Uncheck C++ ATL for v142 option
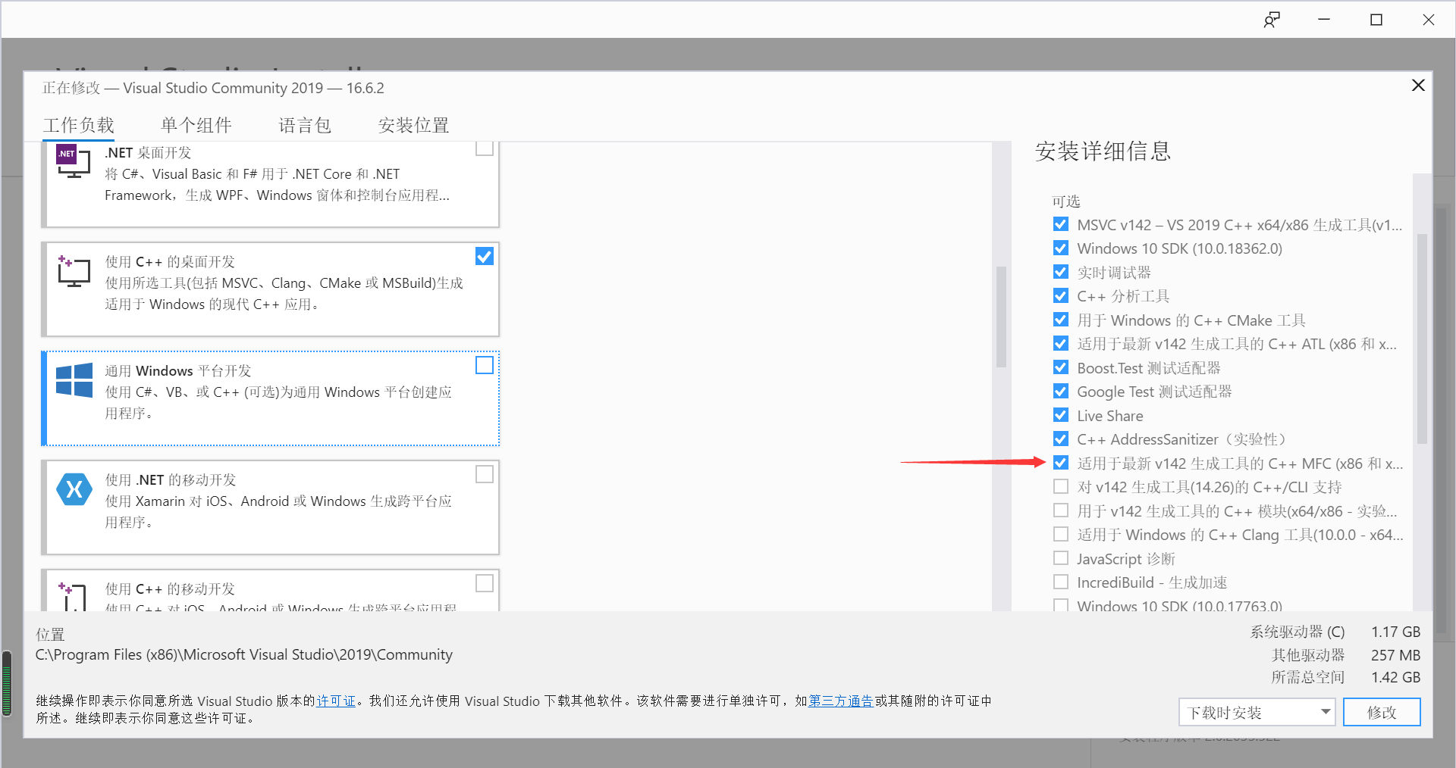 click(x=1061, y=343)
